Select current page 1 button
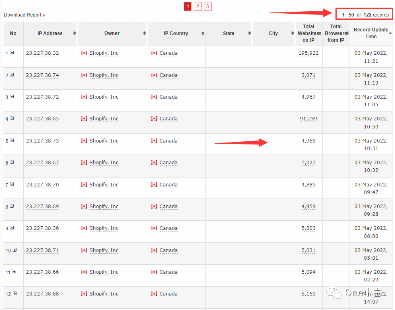Screen dimensions: 395x310 pos(188,6)
